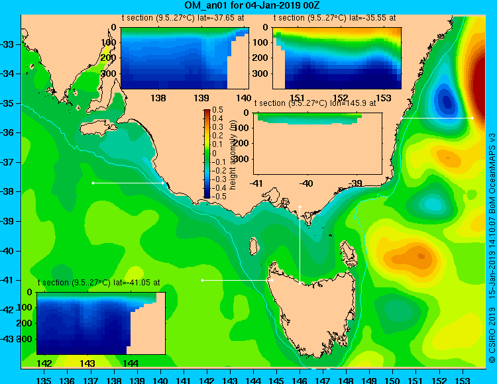
Task: Click King Island northwest of Tasmania
Action: coord(253,246)
